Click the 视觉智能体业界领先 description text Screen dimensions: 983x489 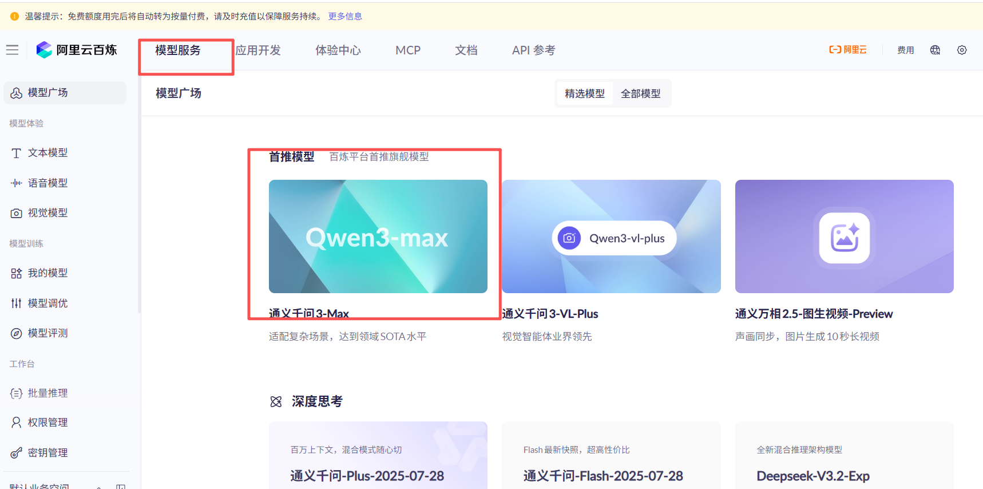coord(547,337)
